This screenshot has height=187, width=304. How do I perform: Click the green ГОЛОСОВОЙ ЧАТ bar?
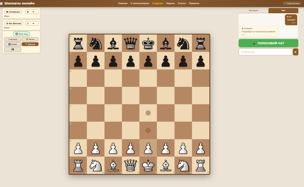tap(268, 43)
